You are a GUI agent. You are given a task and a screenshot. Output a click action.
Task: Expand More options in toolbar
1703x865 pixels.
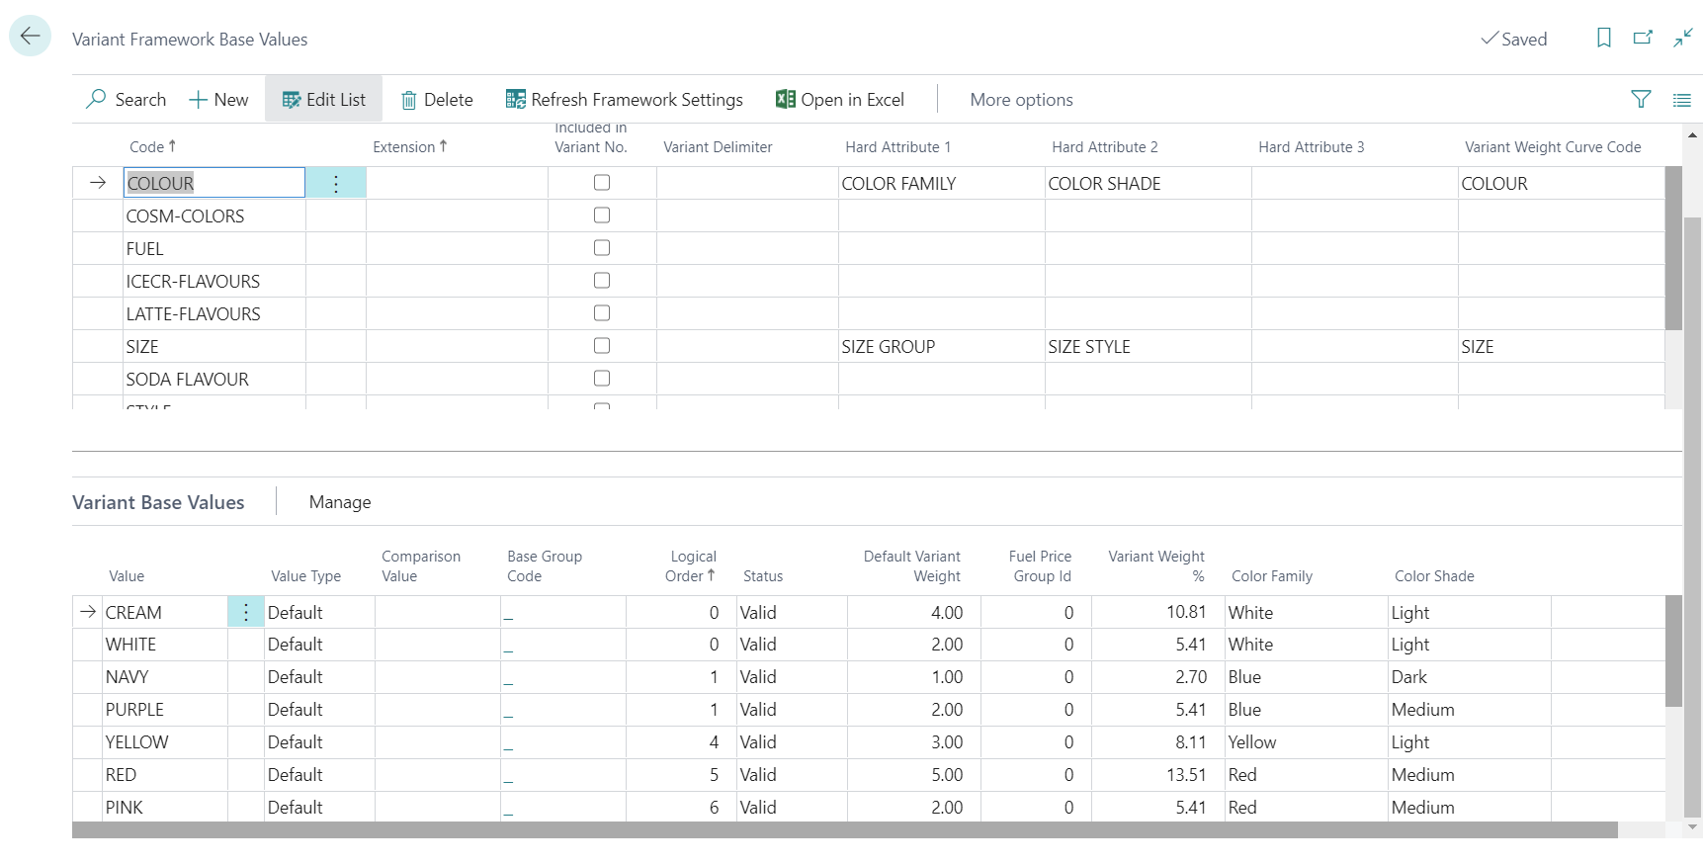(1021, 100)
